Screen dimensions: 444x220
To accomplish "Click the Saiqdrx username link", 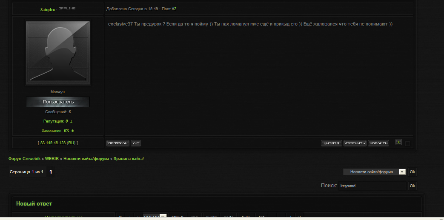I will (48, 9).
